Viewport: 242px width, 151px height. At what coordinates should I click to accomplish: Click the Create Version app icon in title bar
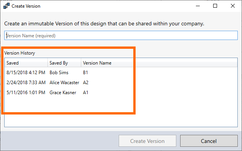point(7,6)
